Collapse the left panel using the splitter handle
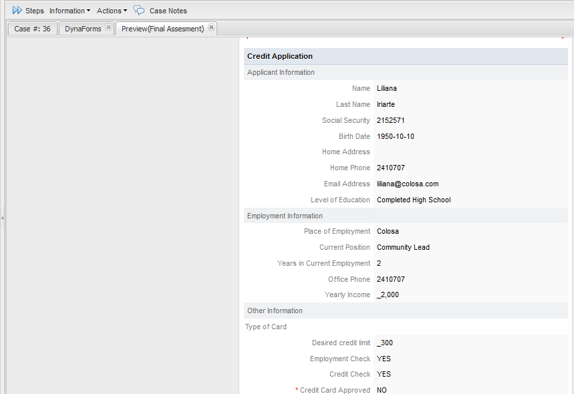 pos(3,218)
